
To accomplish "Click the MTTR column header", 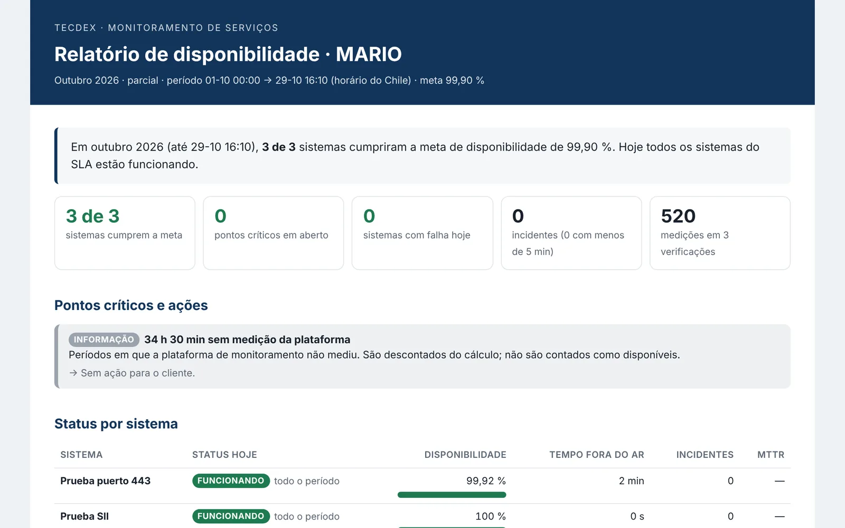I will [771, 455].
